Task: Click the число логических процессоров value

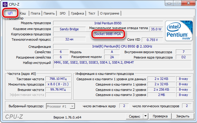Action: coord(187,106)
